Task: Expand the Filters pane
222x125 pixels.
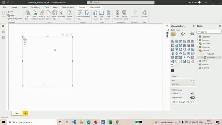Action: (x=167, y=26)
